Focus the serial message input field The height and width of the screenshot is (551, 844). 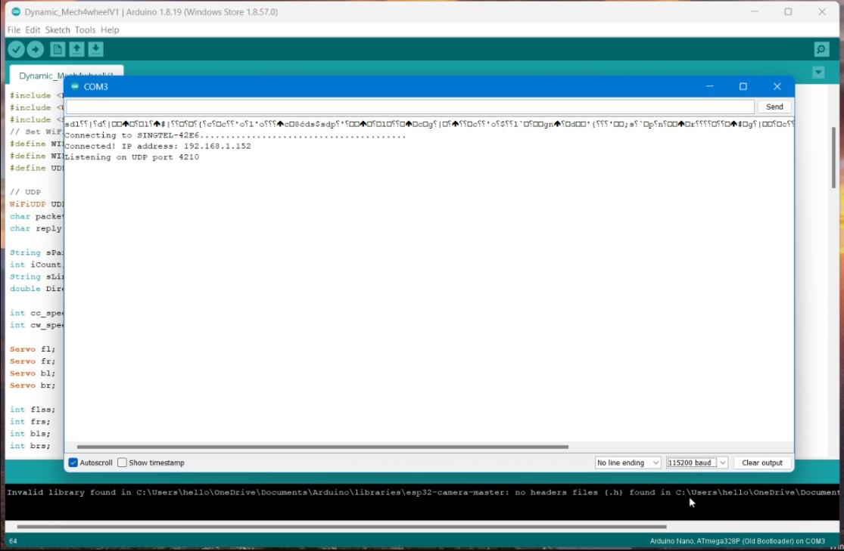pyautogui.click(x=410, y=107)
